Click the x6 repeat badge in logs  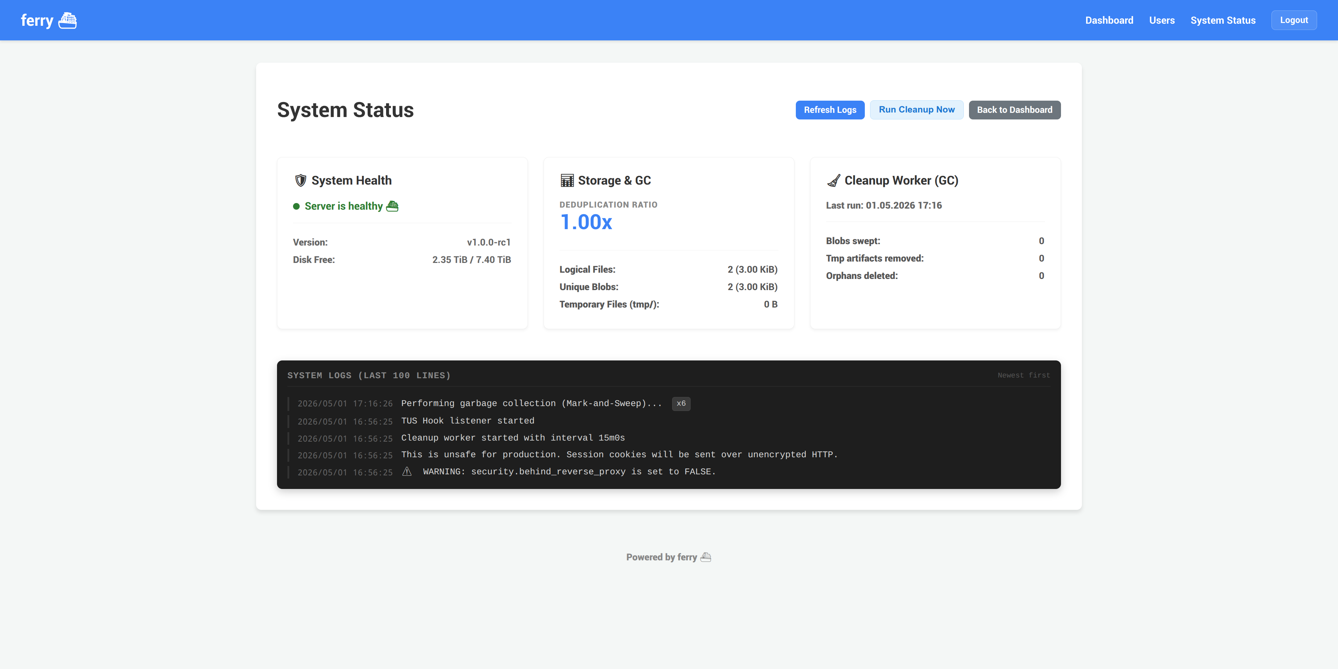(x=681, y=403)
